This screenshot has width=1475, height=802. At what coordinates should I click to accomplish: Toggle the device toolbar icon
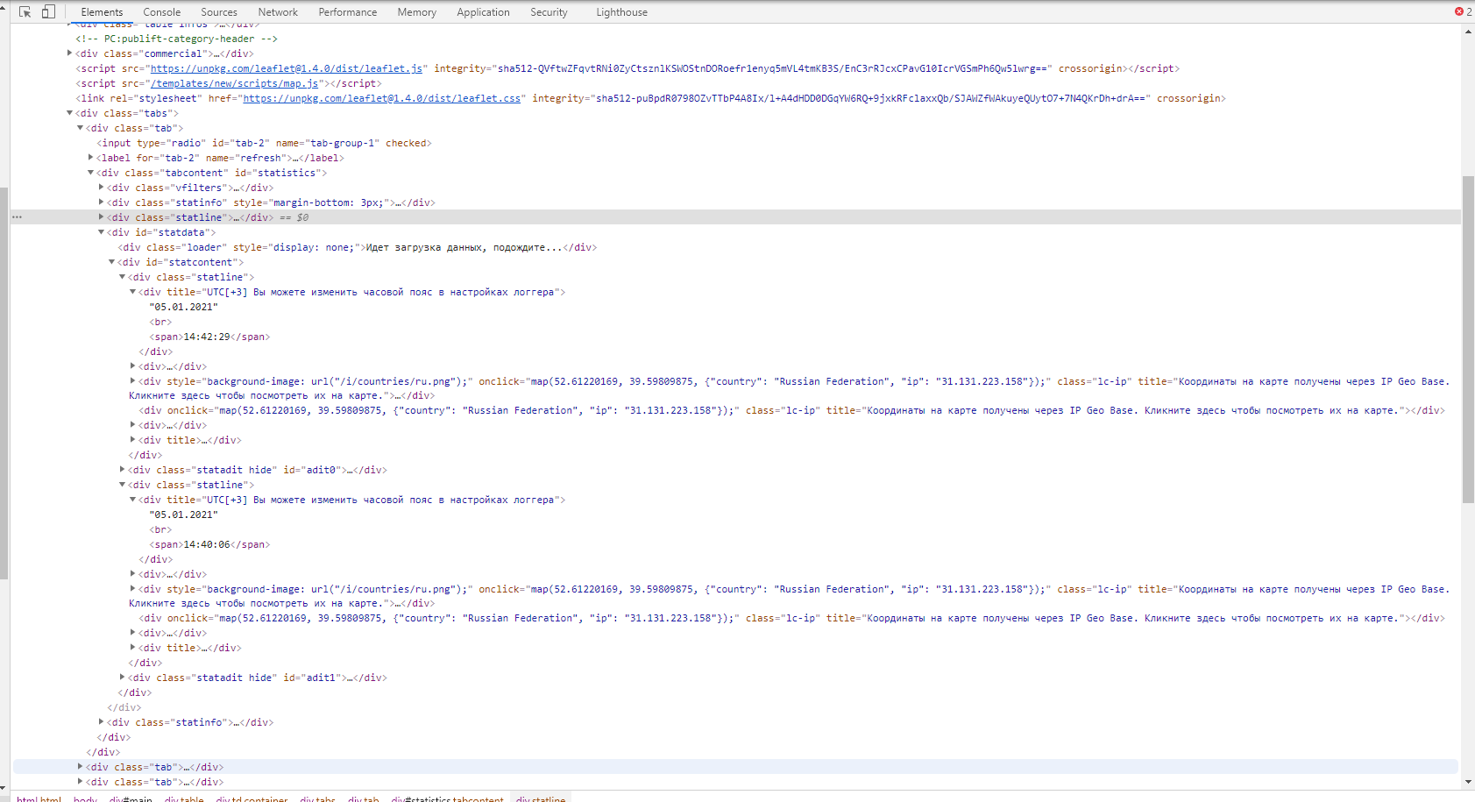[48, 12]
